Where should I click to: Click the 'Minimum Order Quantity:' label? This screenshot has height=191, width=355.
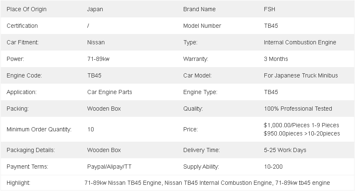[39, 129]
